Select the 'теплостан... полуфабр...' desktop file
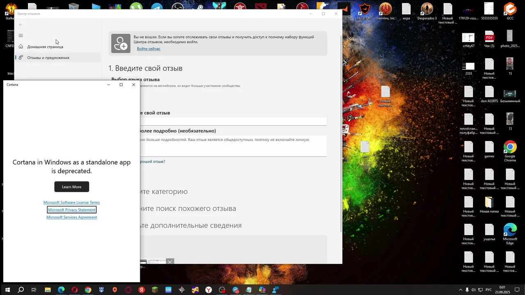This screenshot has width=525, height=295. click(468, 124)
